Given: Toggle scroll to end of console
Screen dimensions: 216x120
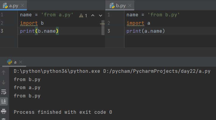Looking at the screenshot, I should tap(4, 101).
